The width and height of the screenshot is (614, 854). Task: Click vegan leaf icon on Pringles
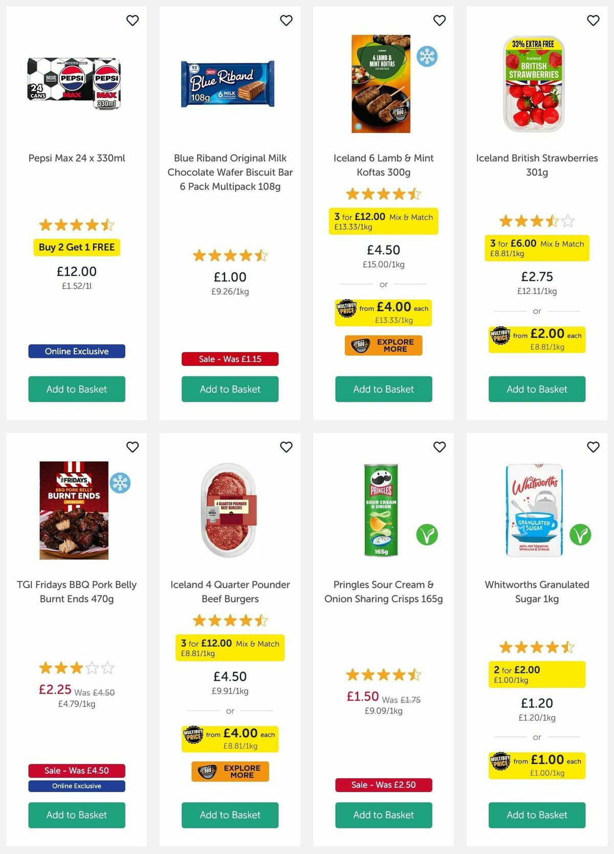(427, 535)
